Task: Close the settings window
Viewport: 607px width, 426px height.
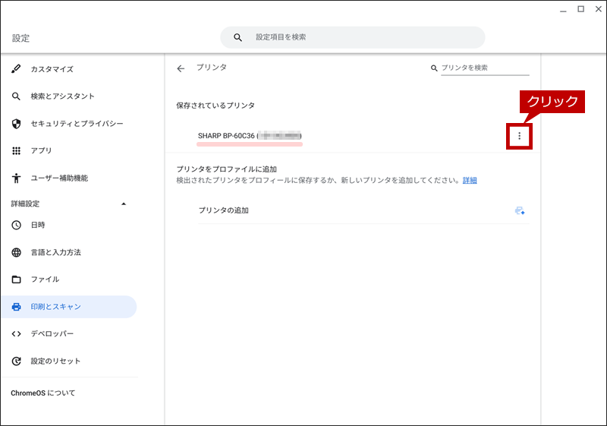Action: click(x=599, y=9)
